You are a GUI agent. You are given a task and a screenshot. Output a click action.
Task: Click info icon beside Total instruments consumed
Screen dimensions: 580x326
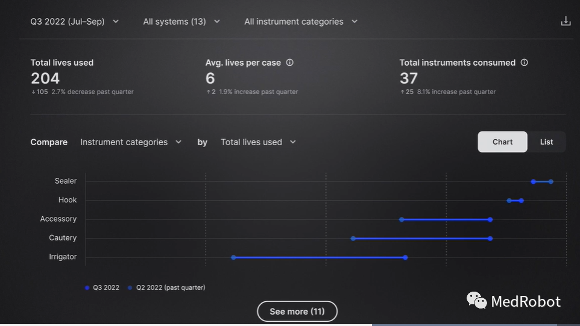524,63
